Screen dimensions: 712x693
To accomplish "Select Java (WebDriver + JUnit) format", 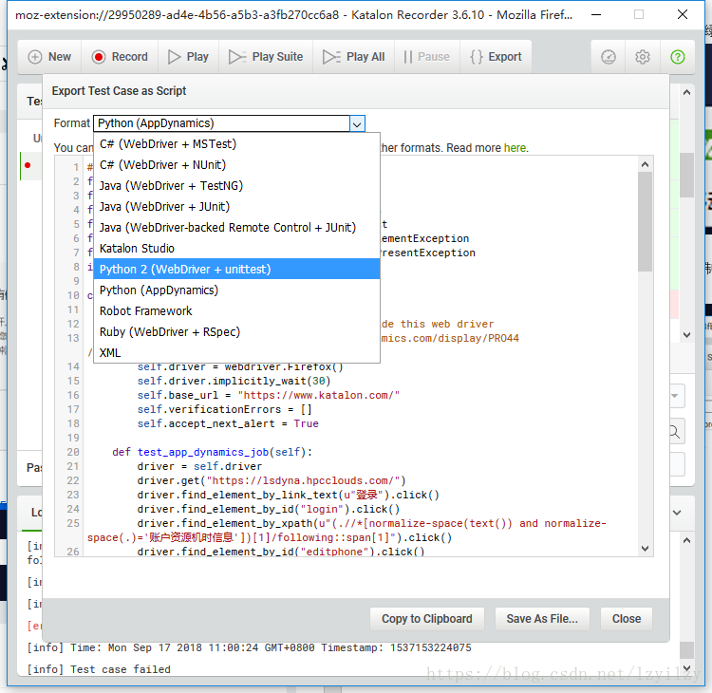I will (236, 207).
